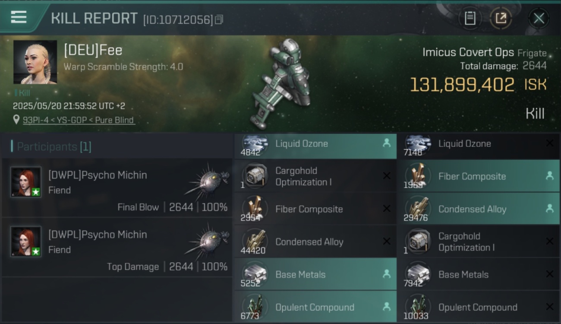This screenshot has height=324, width=561.
Task: Open the clipboard report icon
Action: [470, 18]
